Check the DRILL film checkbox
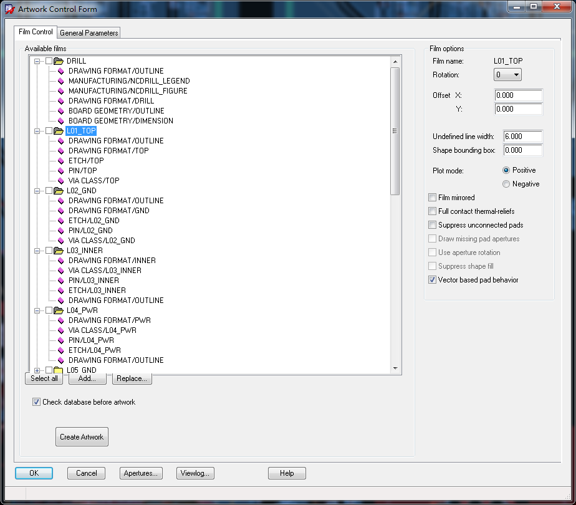 pyautogui.click(x=49, y=61)
